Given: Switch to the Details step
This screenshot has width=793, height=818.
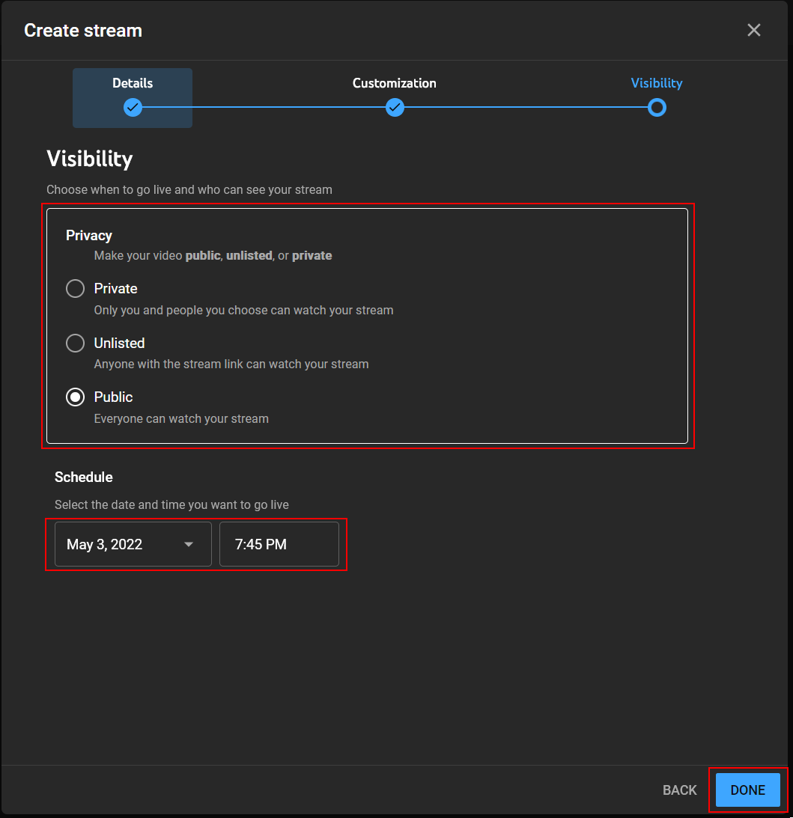Looking at the screenshot, I should click(x=133, y=83).
